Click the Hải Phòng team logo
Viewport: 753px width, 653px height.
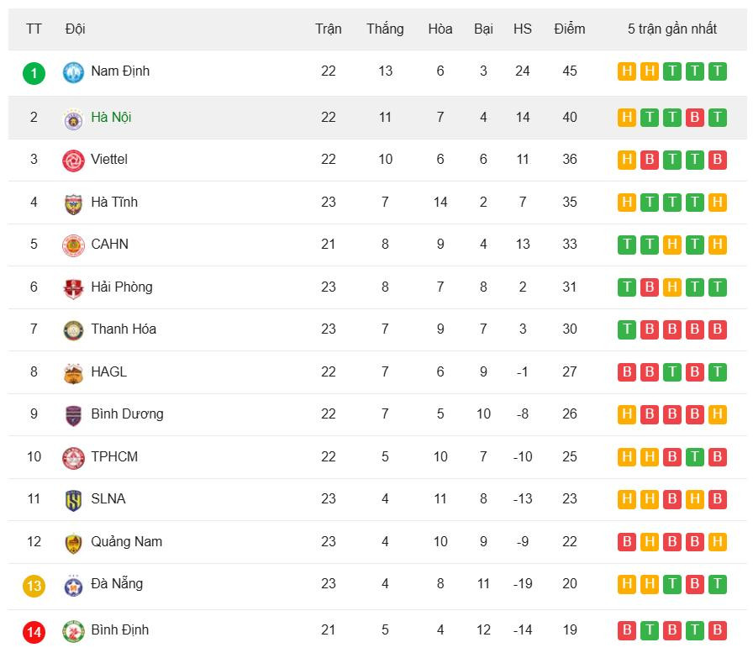click(74, 288)
